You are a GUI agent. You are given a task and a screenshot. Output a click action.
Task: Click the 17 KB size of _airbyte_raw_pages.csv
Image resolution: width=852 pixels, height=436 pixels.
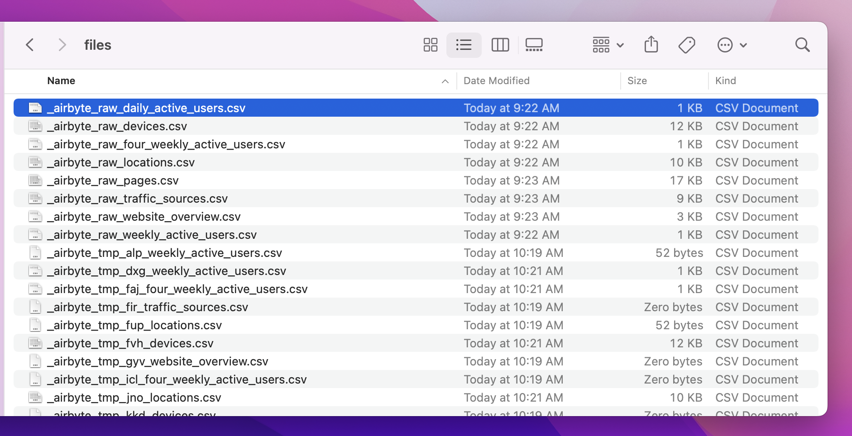point(686,180)
